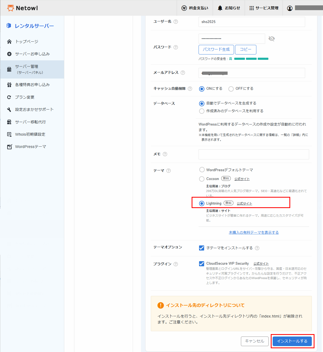Click help icon beside テーマ label
Viewport: 323px width, 352px height.
click(168, 171)
